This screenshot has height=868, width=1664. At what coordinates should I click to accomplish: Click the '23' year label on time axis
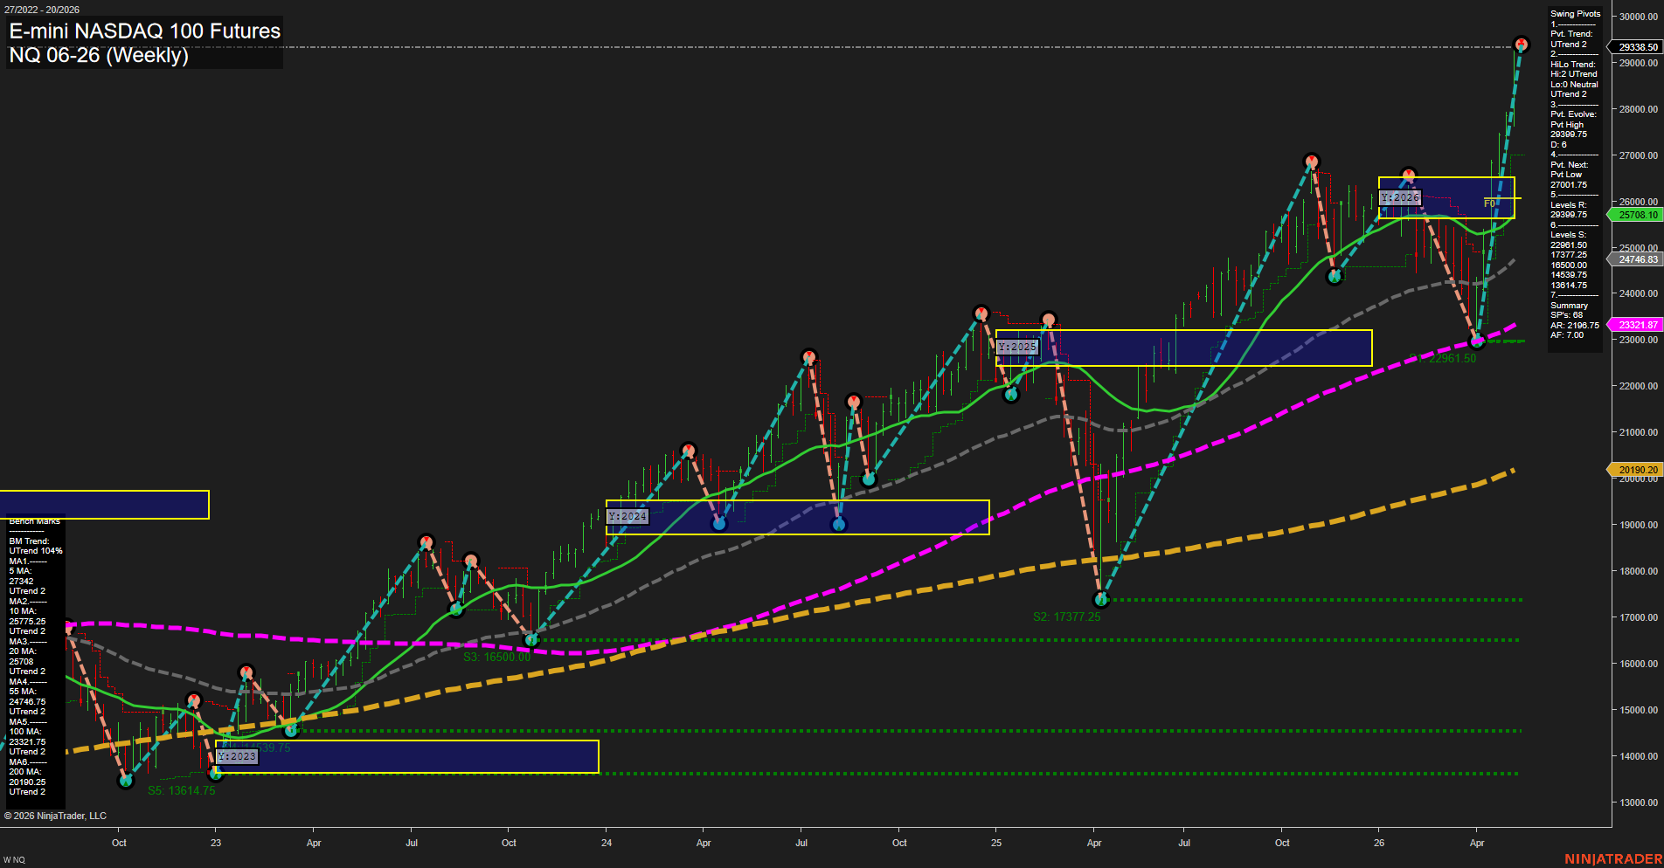pyautogui.click(x=216, y=843)
